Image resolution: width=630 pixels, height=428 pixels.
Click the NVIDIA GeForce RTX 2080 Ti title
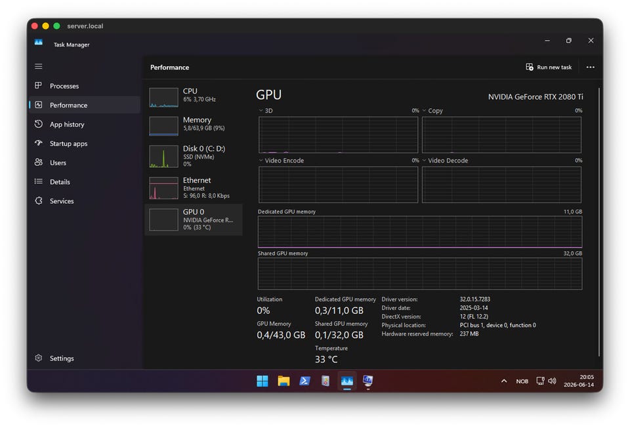[x=535, y=96]
